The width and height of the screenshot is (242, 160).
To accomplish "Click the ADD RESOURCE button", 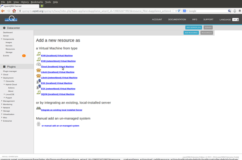I will click(191, 33).
